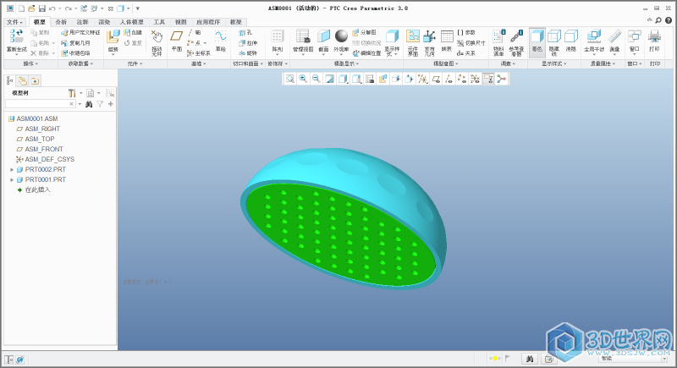Click 复制几何 button
This screenshot has width=677, height=368.
click(75, 42)
